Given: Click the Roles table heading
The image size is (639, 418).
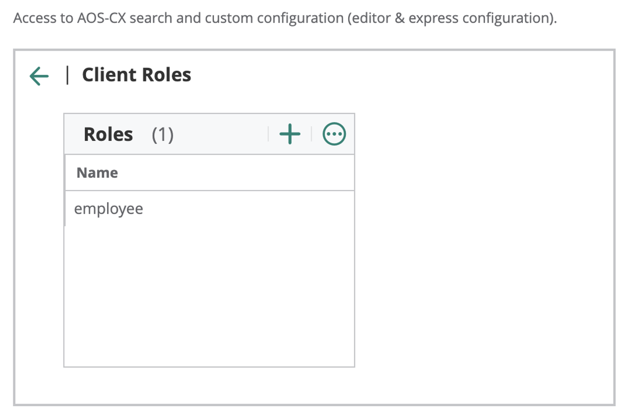Looking at the screenshot, I should point(108,134).
